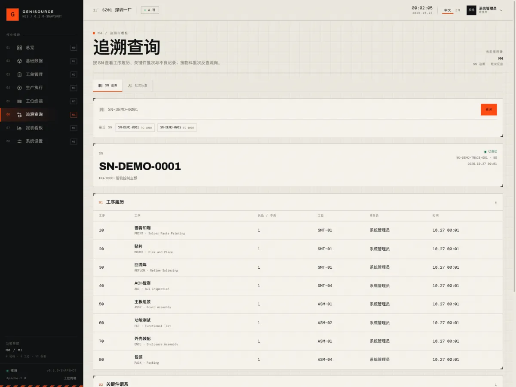
Task: Click the orange 查询 button
Action: pos(488,110)
